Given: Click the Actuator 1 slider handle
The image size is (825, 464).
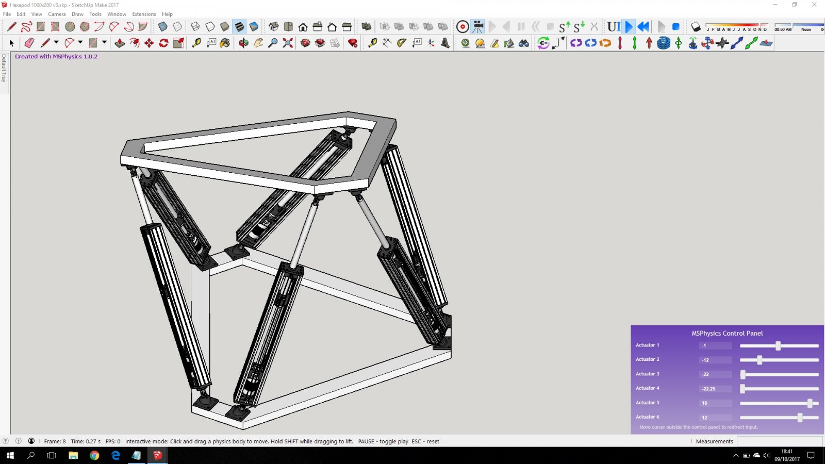Looking at the screenshot, I should (x=778, y=346).
